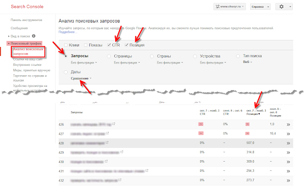The image size is (304, 186).
Task: Open Ссылки на ваш сайт sidebar item
Action: tap(28, 59)
